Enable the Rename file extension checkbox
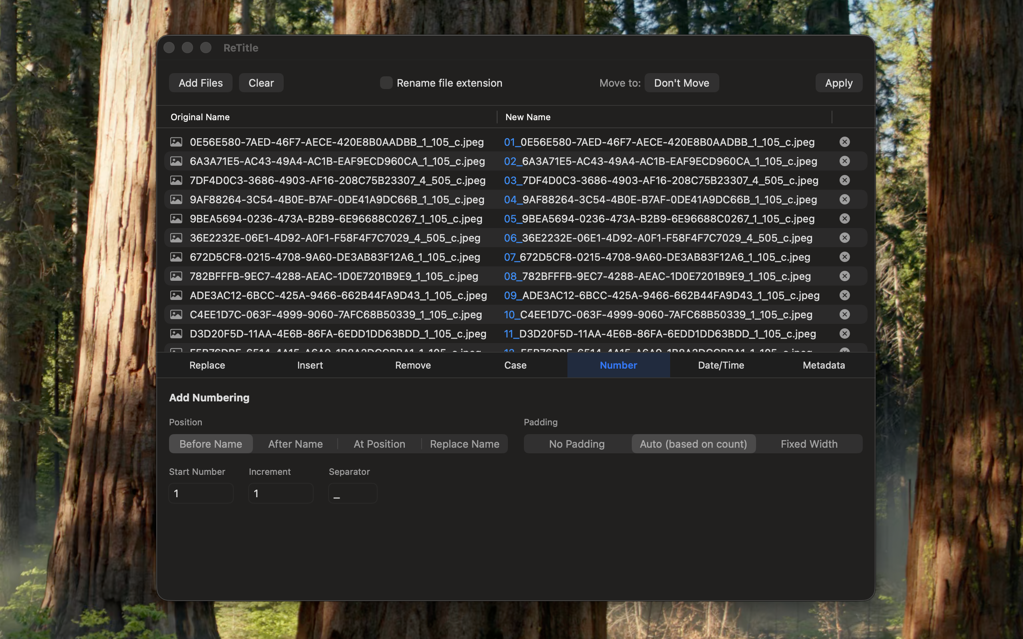1023x639 pixels. (x=386, y=83)
